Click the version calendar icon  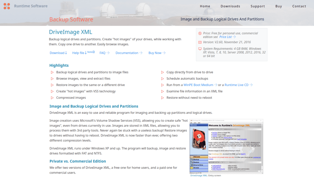(200, 42)
